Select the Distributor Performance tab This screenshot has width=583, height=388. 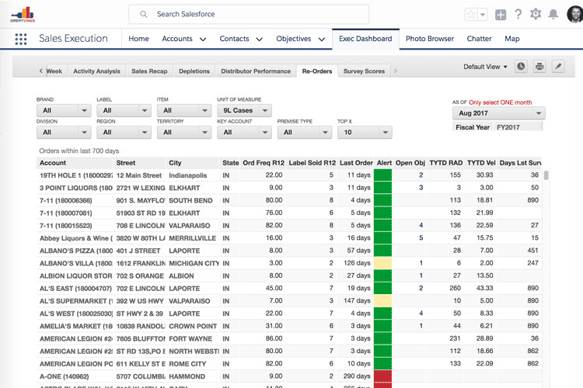(256, 71)
